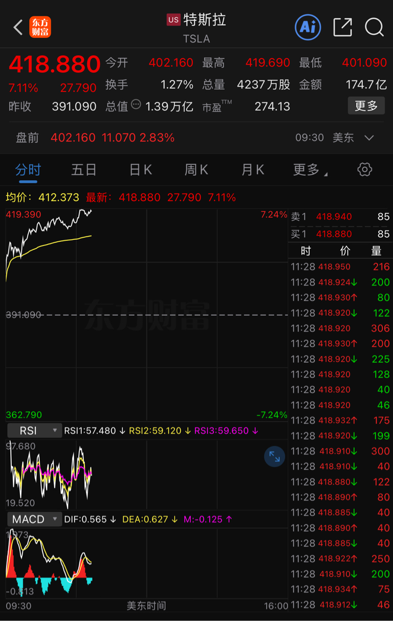Tap the trade row with volume 75
Image resolution: width=393 pixels, height=621 pixels.
(x=340, y=589)
